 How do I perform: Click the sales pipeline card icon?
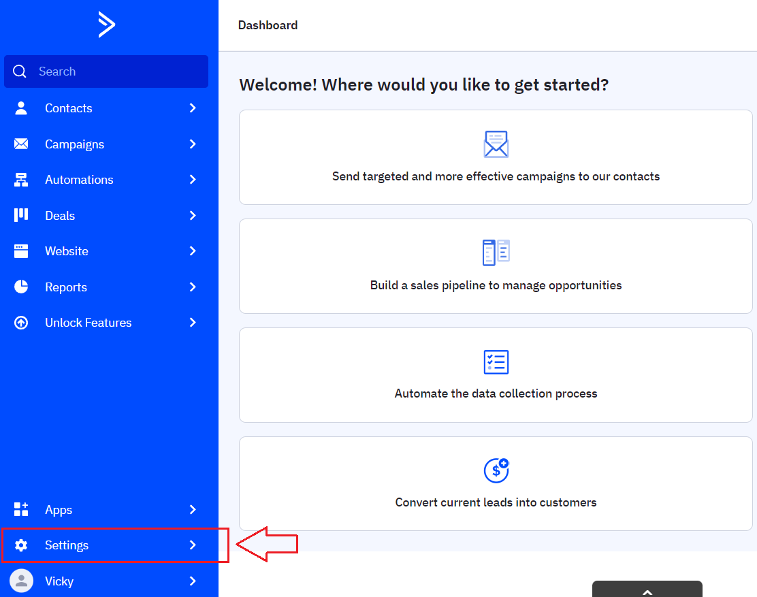(x=496, y=253)
